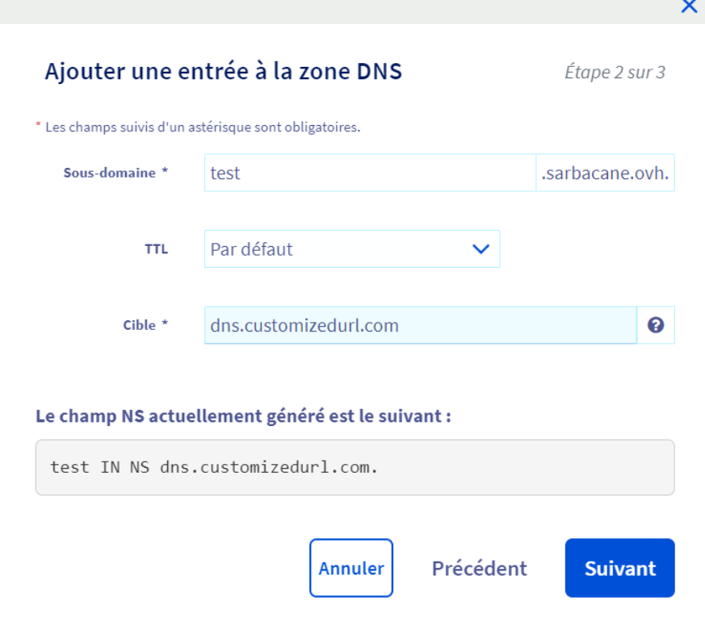Select the 'test IN NS' record line text
Viewport: 705px width, 618px height.
(x=214, y=467)
